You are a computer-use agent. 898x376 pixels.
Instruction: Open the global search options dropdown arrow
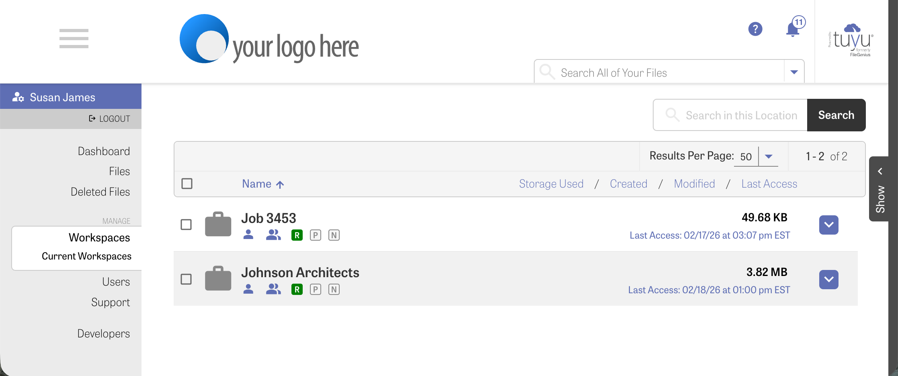coord(794,72)
